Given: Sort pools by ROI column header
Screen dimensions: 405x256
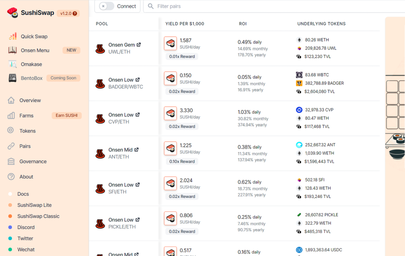Looking at the screenshot, I should 243,24.
